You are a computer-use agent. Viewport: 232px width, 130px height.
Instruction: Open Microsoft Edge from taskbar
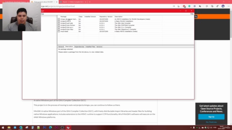pyautogui.click(x=21, y=127)
